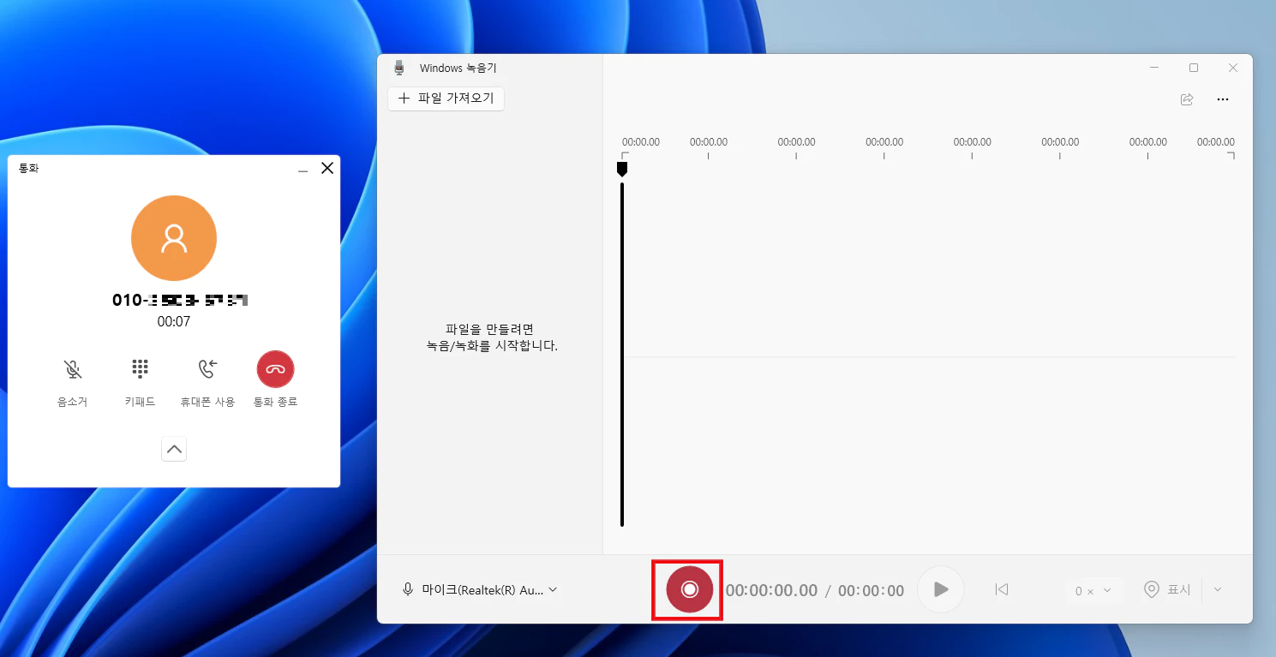Jump to the start with the skip-back icon
1276x657 pixels.
coord(1002,589)
